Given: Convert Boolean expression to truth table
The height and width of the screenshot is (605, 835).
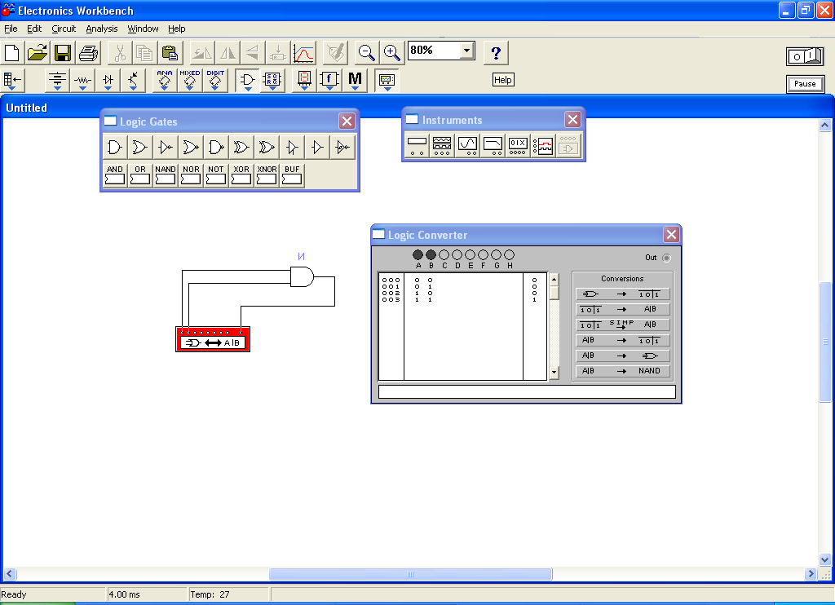Looking at the screenshot, I should pyautogui.click(x=622, y=340).
